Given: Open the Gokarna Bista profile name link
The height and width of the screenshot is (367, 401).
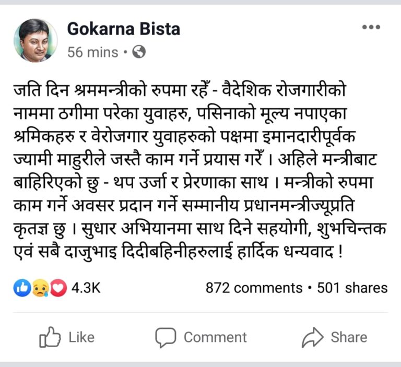Looking at the screenshot, I should (123, 29).
